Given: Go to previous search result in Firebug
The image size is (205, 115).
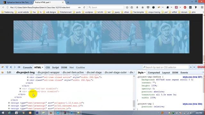Looking at the screenshot, I should tap(191, 67).
